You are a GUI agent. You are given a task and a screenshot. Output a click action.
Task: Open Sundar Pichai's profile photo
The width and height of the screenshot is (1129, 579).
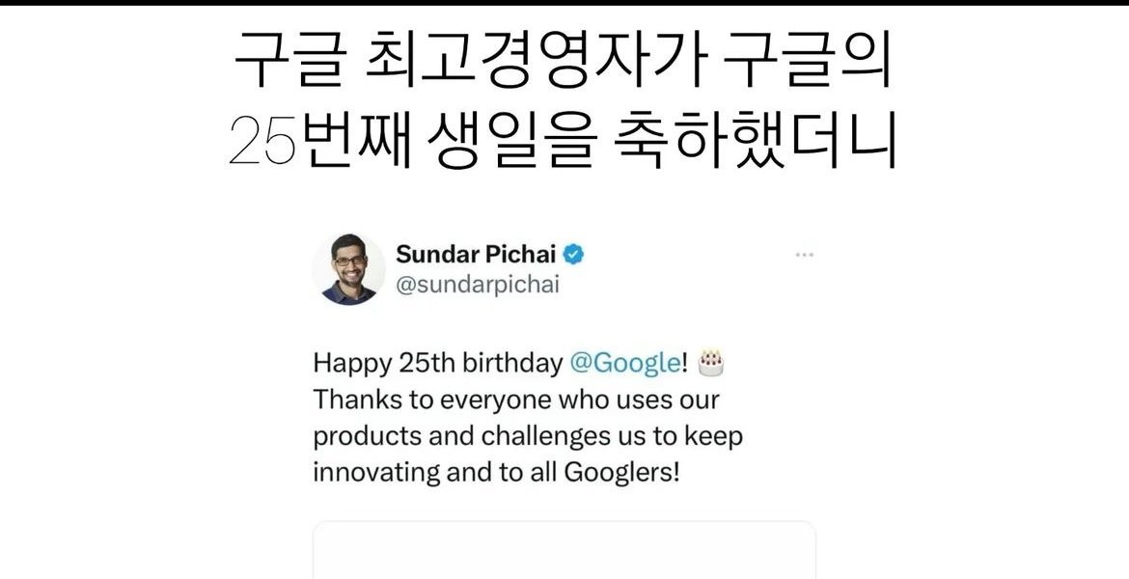coord(348,269)
